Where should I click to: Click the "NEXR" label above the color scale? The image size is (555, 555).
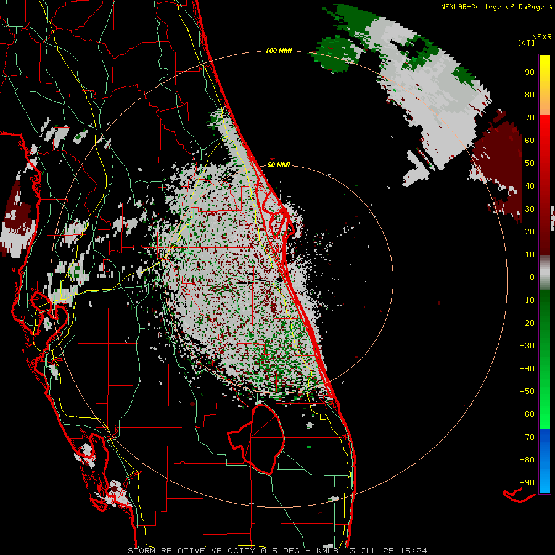[542, 37]
